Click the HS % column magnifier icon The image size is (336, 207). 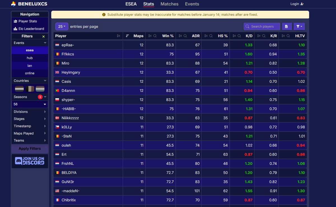[x=211, y=36]
